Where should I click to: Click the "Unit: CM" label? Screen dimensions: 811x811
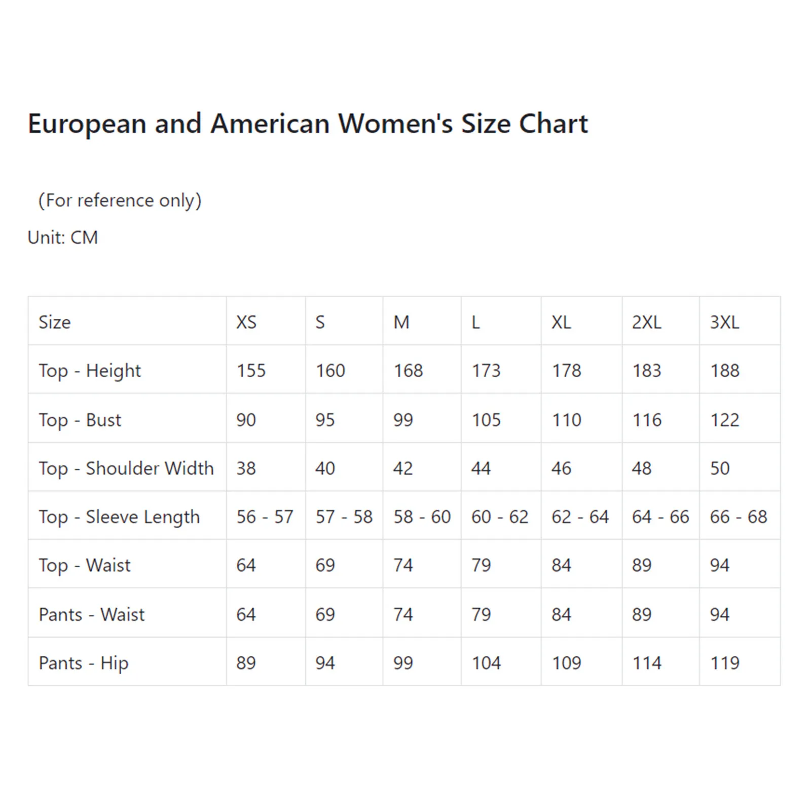[63, 238]
